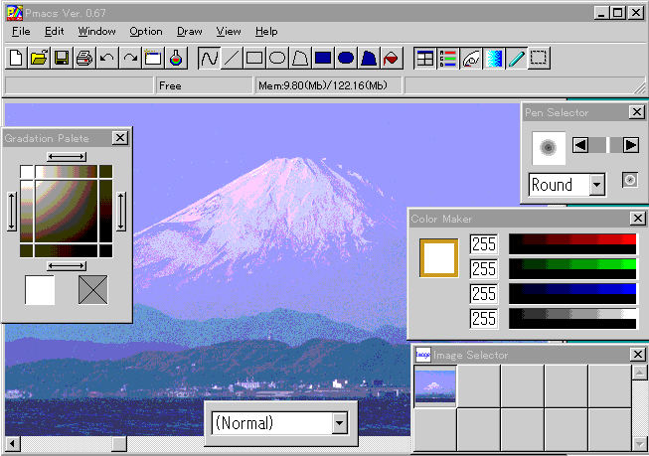Click the red value field showing 255
The image size is (649, 456).
484,244
